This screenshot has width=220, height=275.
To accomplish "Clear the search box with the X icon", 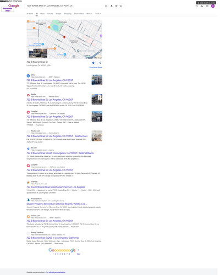I will [106, 6].
